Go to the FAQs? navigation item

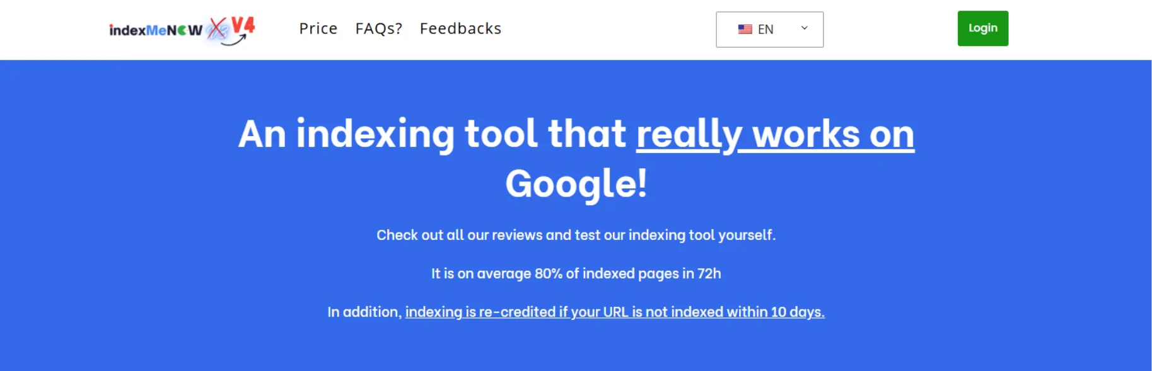coord(378,28)
